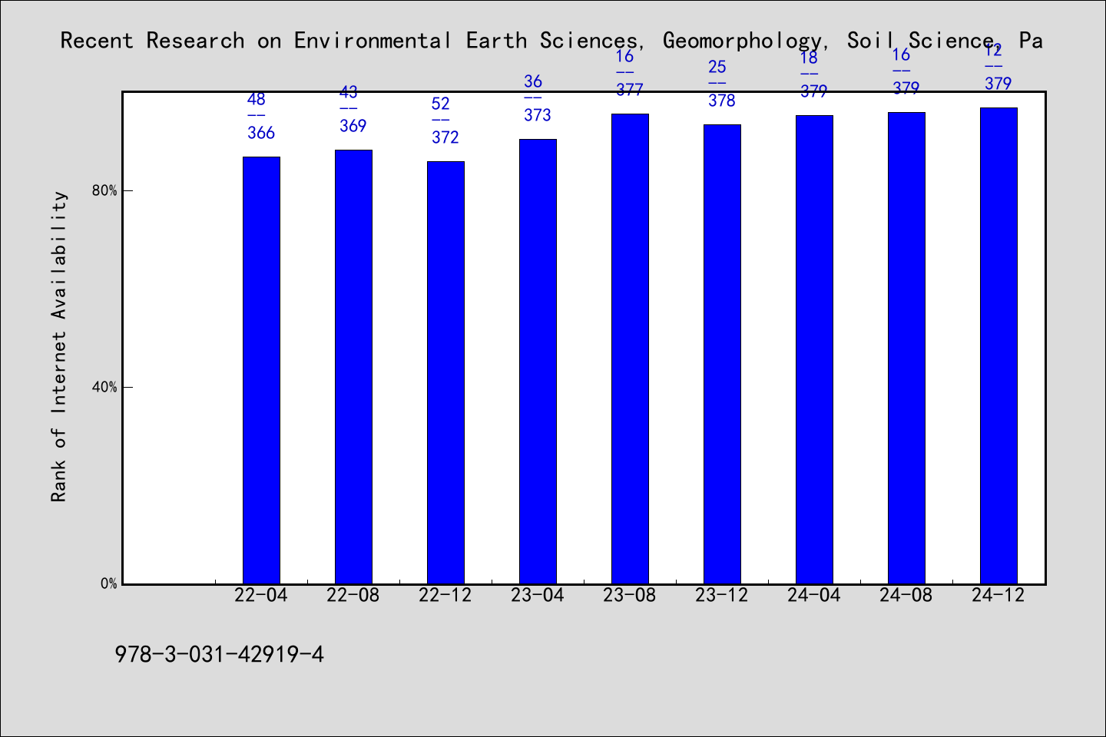Click the 0% y-axis tick label
The width and height of the screenshot is (1106, 737).
(x=109, y=583)
